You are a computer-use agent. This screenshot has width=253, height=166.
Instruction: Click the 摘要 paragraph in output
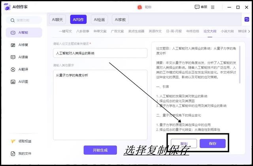click(196, 70)
